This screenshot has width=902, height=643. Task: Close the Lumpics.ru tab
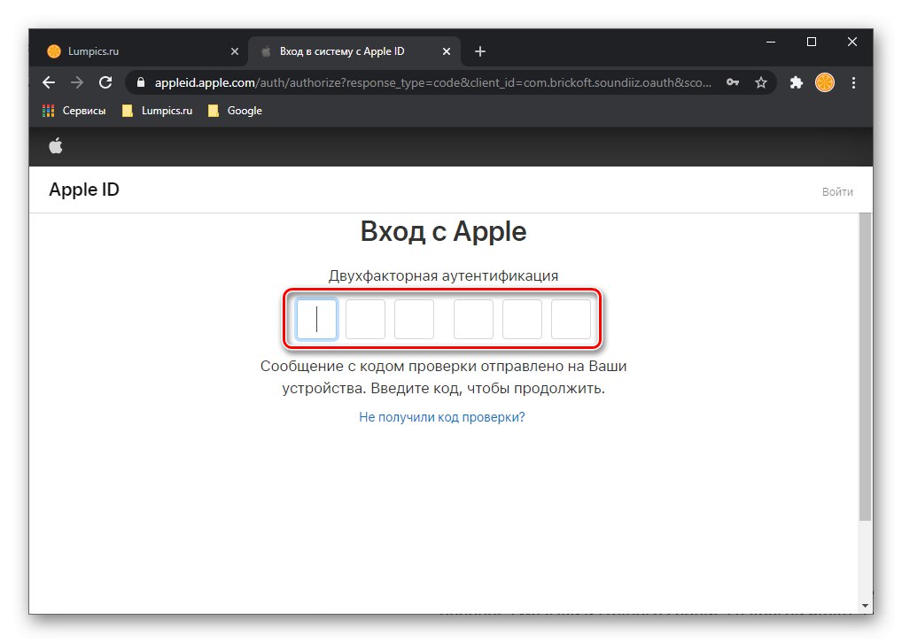[x=235, y=51]
